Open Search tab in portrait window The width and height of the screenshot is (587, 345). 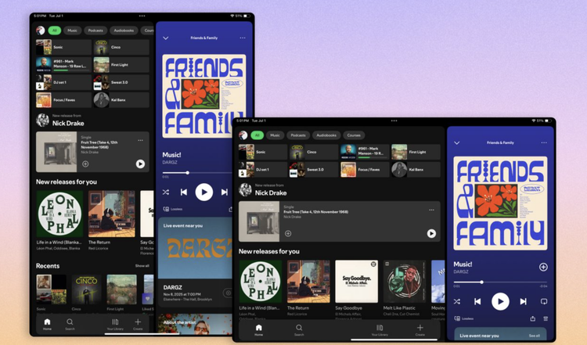pyautogui.click(x=70, y=324)
